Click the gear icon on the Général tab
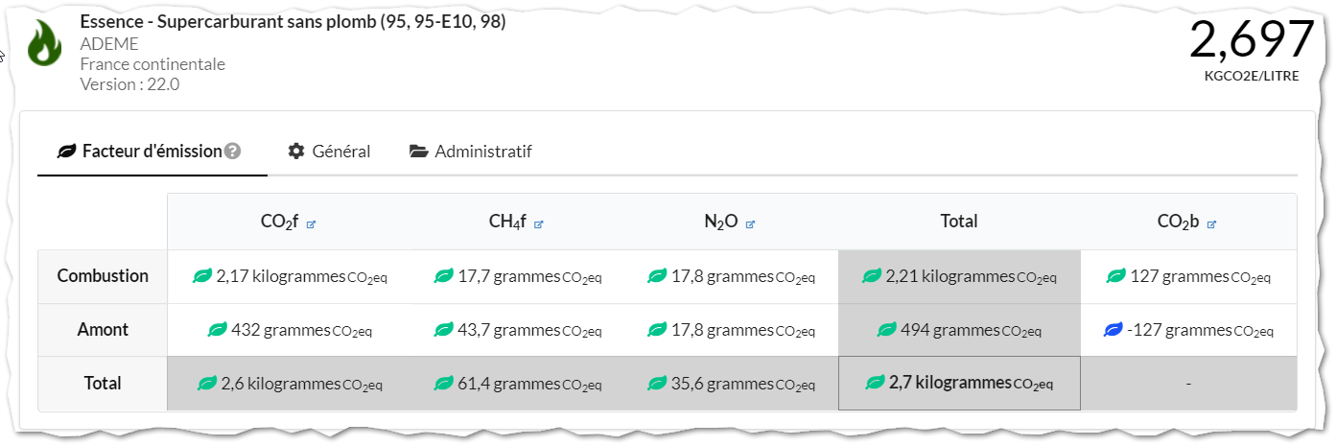Image resolution: width=1336 pixels, height=446 pixels. 296,152
